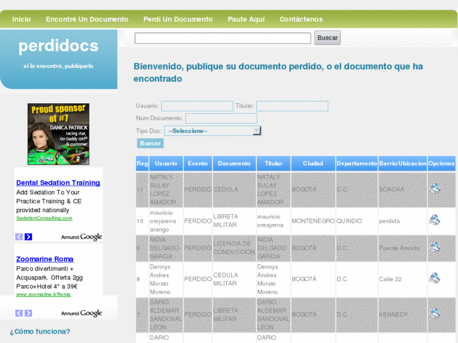Image resolution: width=458 pixels, height=343 pixels.
Task: Click the Annunci Google label under Zoomarine ad
Action: (81, 313)
